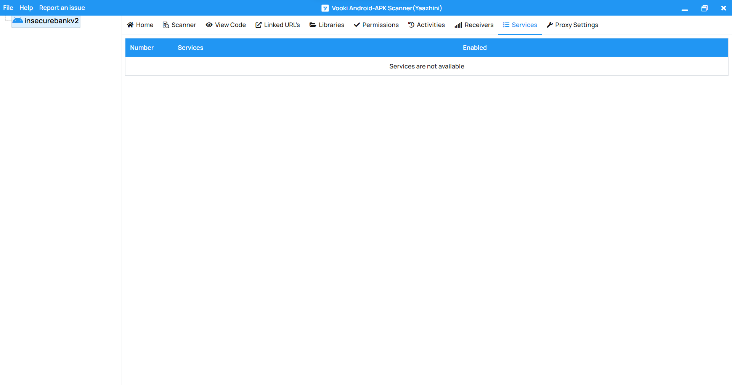Image resolution: width=732 pixels, height=385 pixels.
Task: Open the Proxy Settings tab
Action: (573, 25)
